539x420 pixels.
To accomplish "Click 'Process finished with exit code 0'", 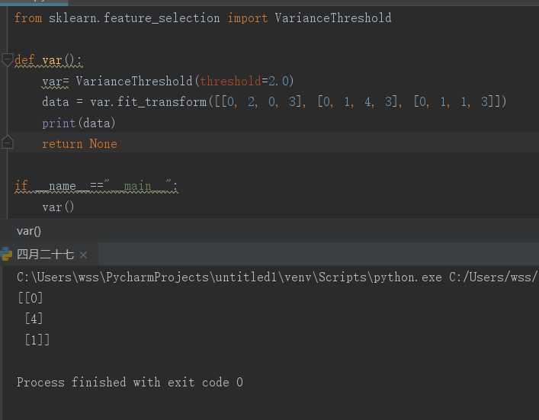I will coord(130,382).
